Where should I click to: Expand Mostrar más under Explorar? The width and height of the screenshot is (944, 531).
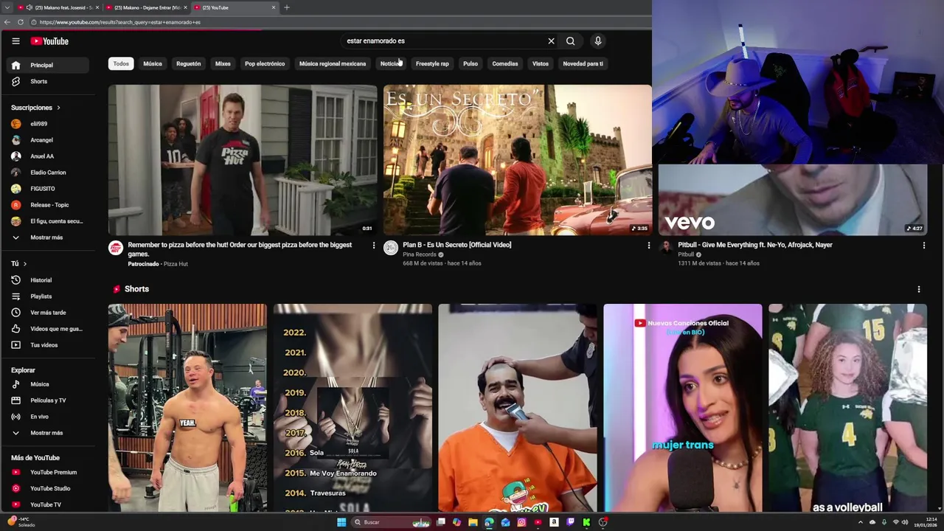coord(48,433)
